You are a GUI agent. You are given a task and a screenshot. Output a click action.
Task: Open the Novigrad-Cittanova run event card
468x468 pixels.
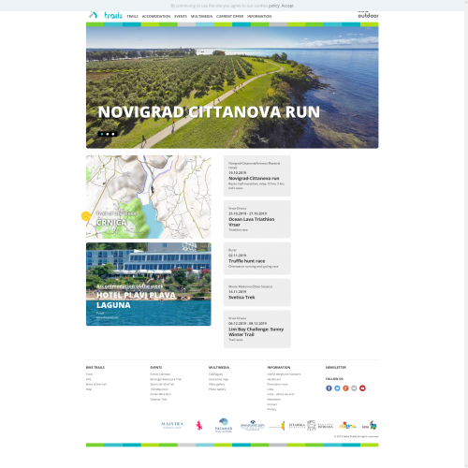click(x=257, y=176)
